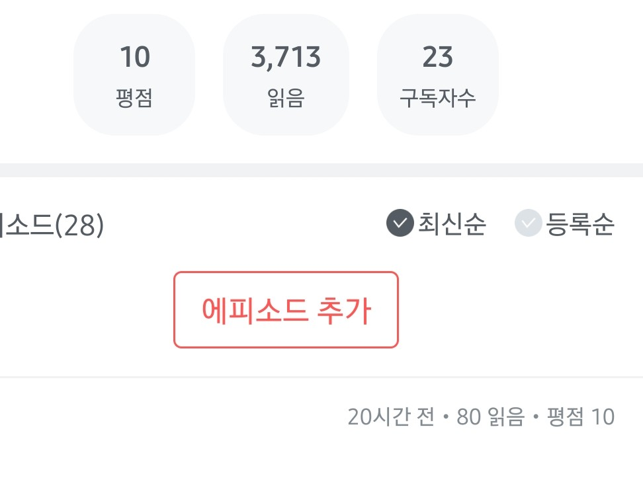Open the 구독자수 subscribers stat card
643x482 pixels.
[437, 75]
